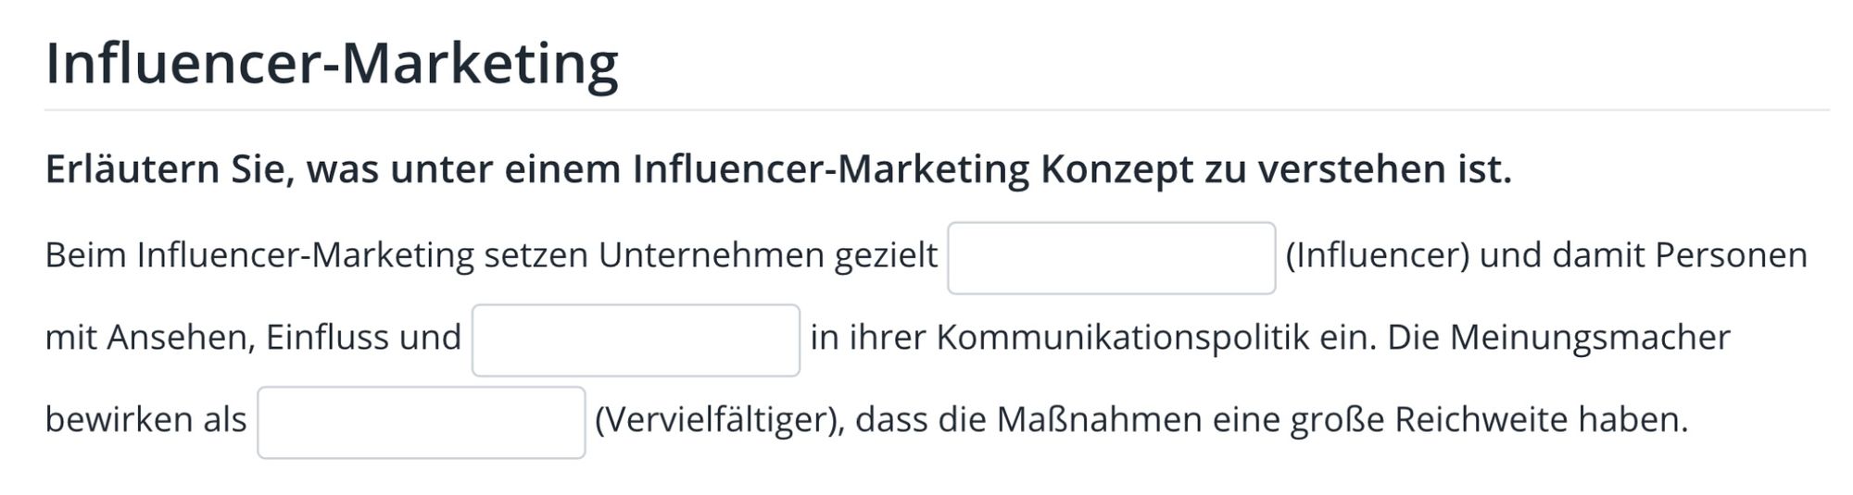Click the word "Konzept" in the subheading
Screen dimensions: 1853x495
1117,170
